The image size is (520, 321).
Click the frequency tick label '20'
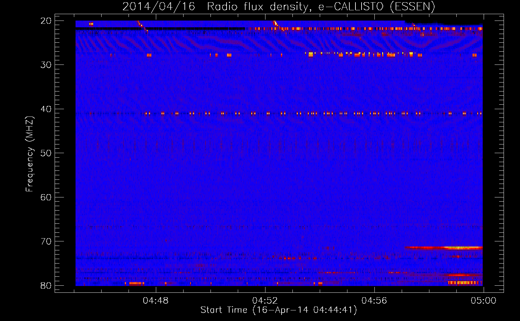pyautogui.click(x=46, y=21)
